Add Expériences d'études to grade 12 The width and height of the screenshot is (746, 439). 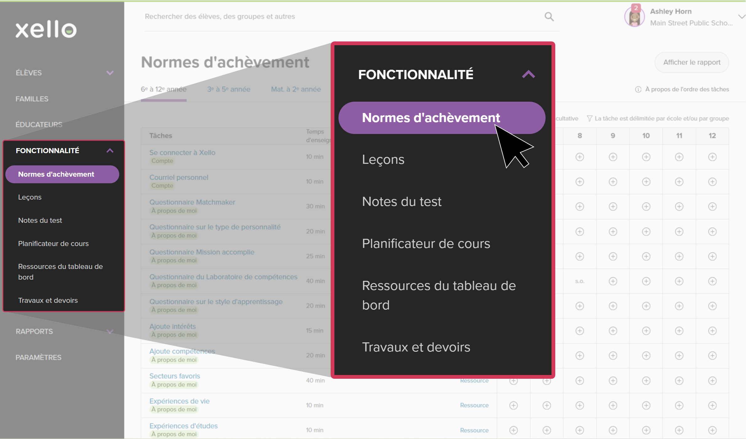coord(712,430)
